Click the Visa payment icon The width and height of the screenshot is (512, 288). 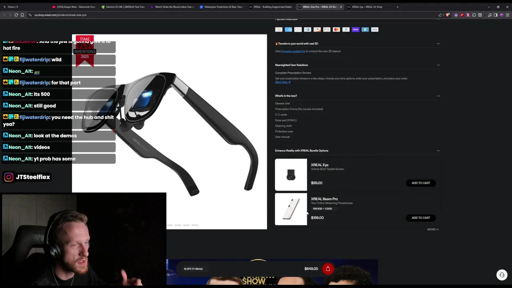[375, 29]
